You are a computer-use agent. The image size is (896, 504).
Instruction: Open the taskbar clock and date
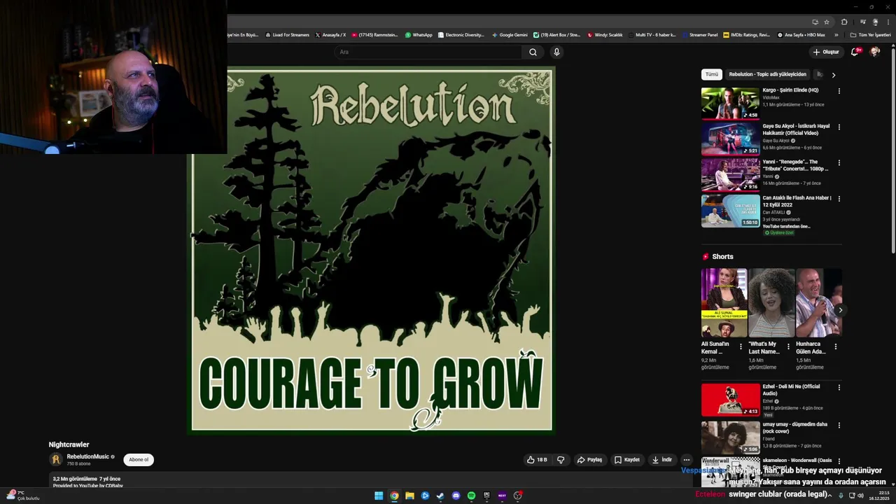[878, 496]
